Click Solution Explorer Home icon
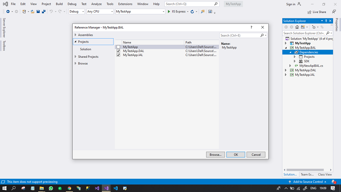This screenshot has width=341, height=192. (297, 27)
